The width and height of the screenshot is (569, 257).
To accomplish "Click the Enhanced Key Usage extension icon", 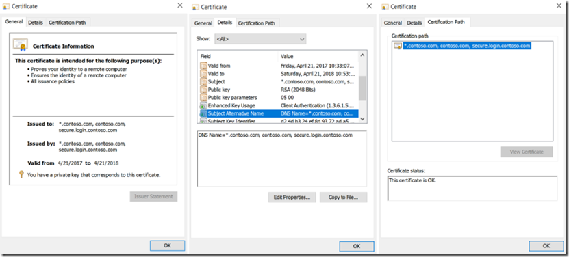I will pyautogui.click(x=203, y=106).
